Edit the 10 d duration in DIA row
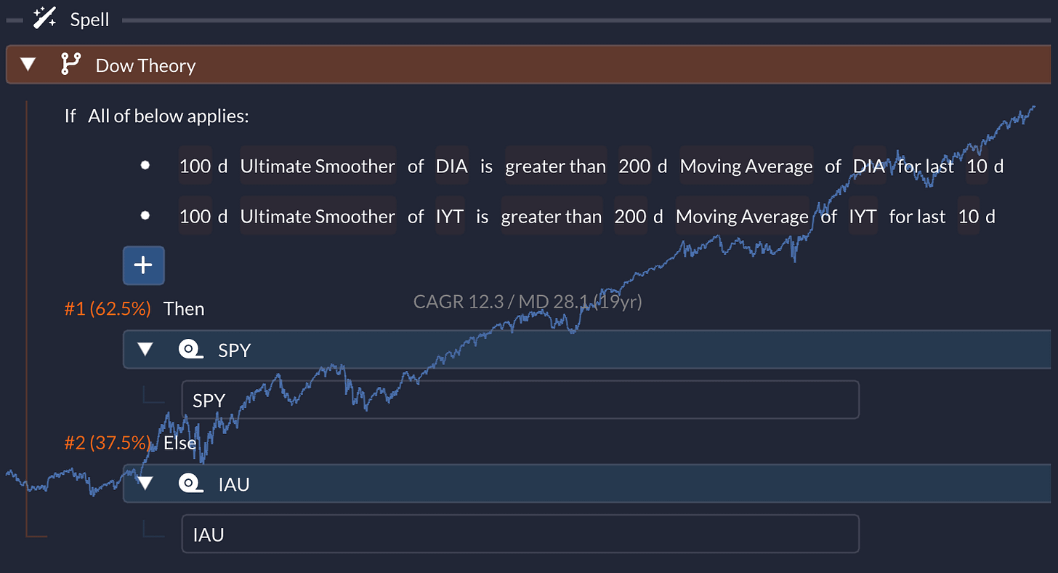 [x=977, y=167]
